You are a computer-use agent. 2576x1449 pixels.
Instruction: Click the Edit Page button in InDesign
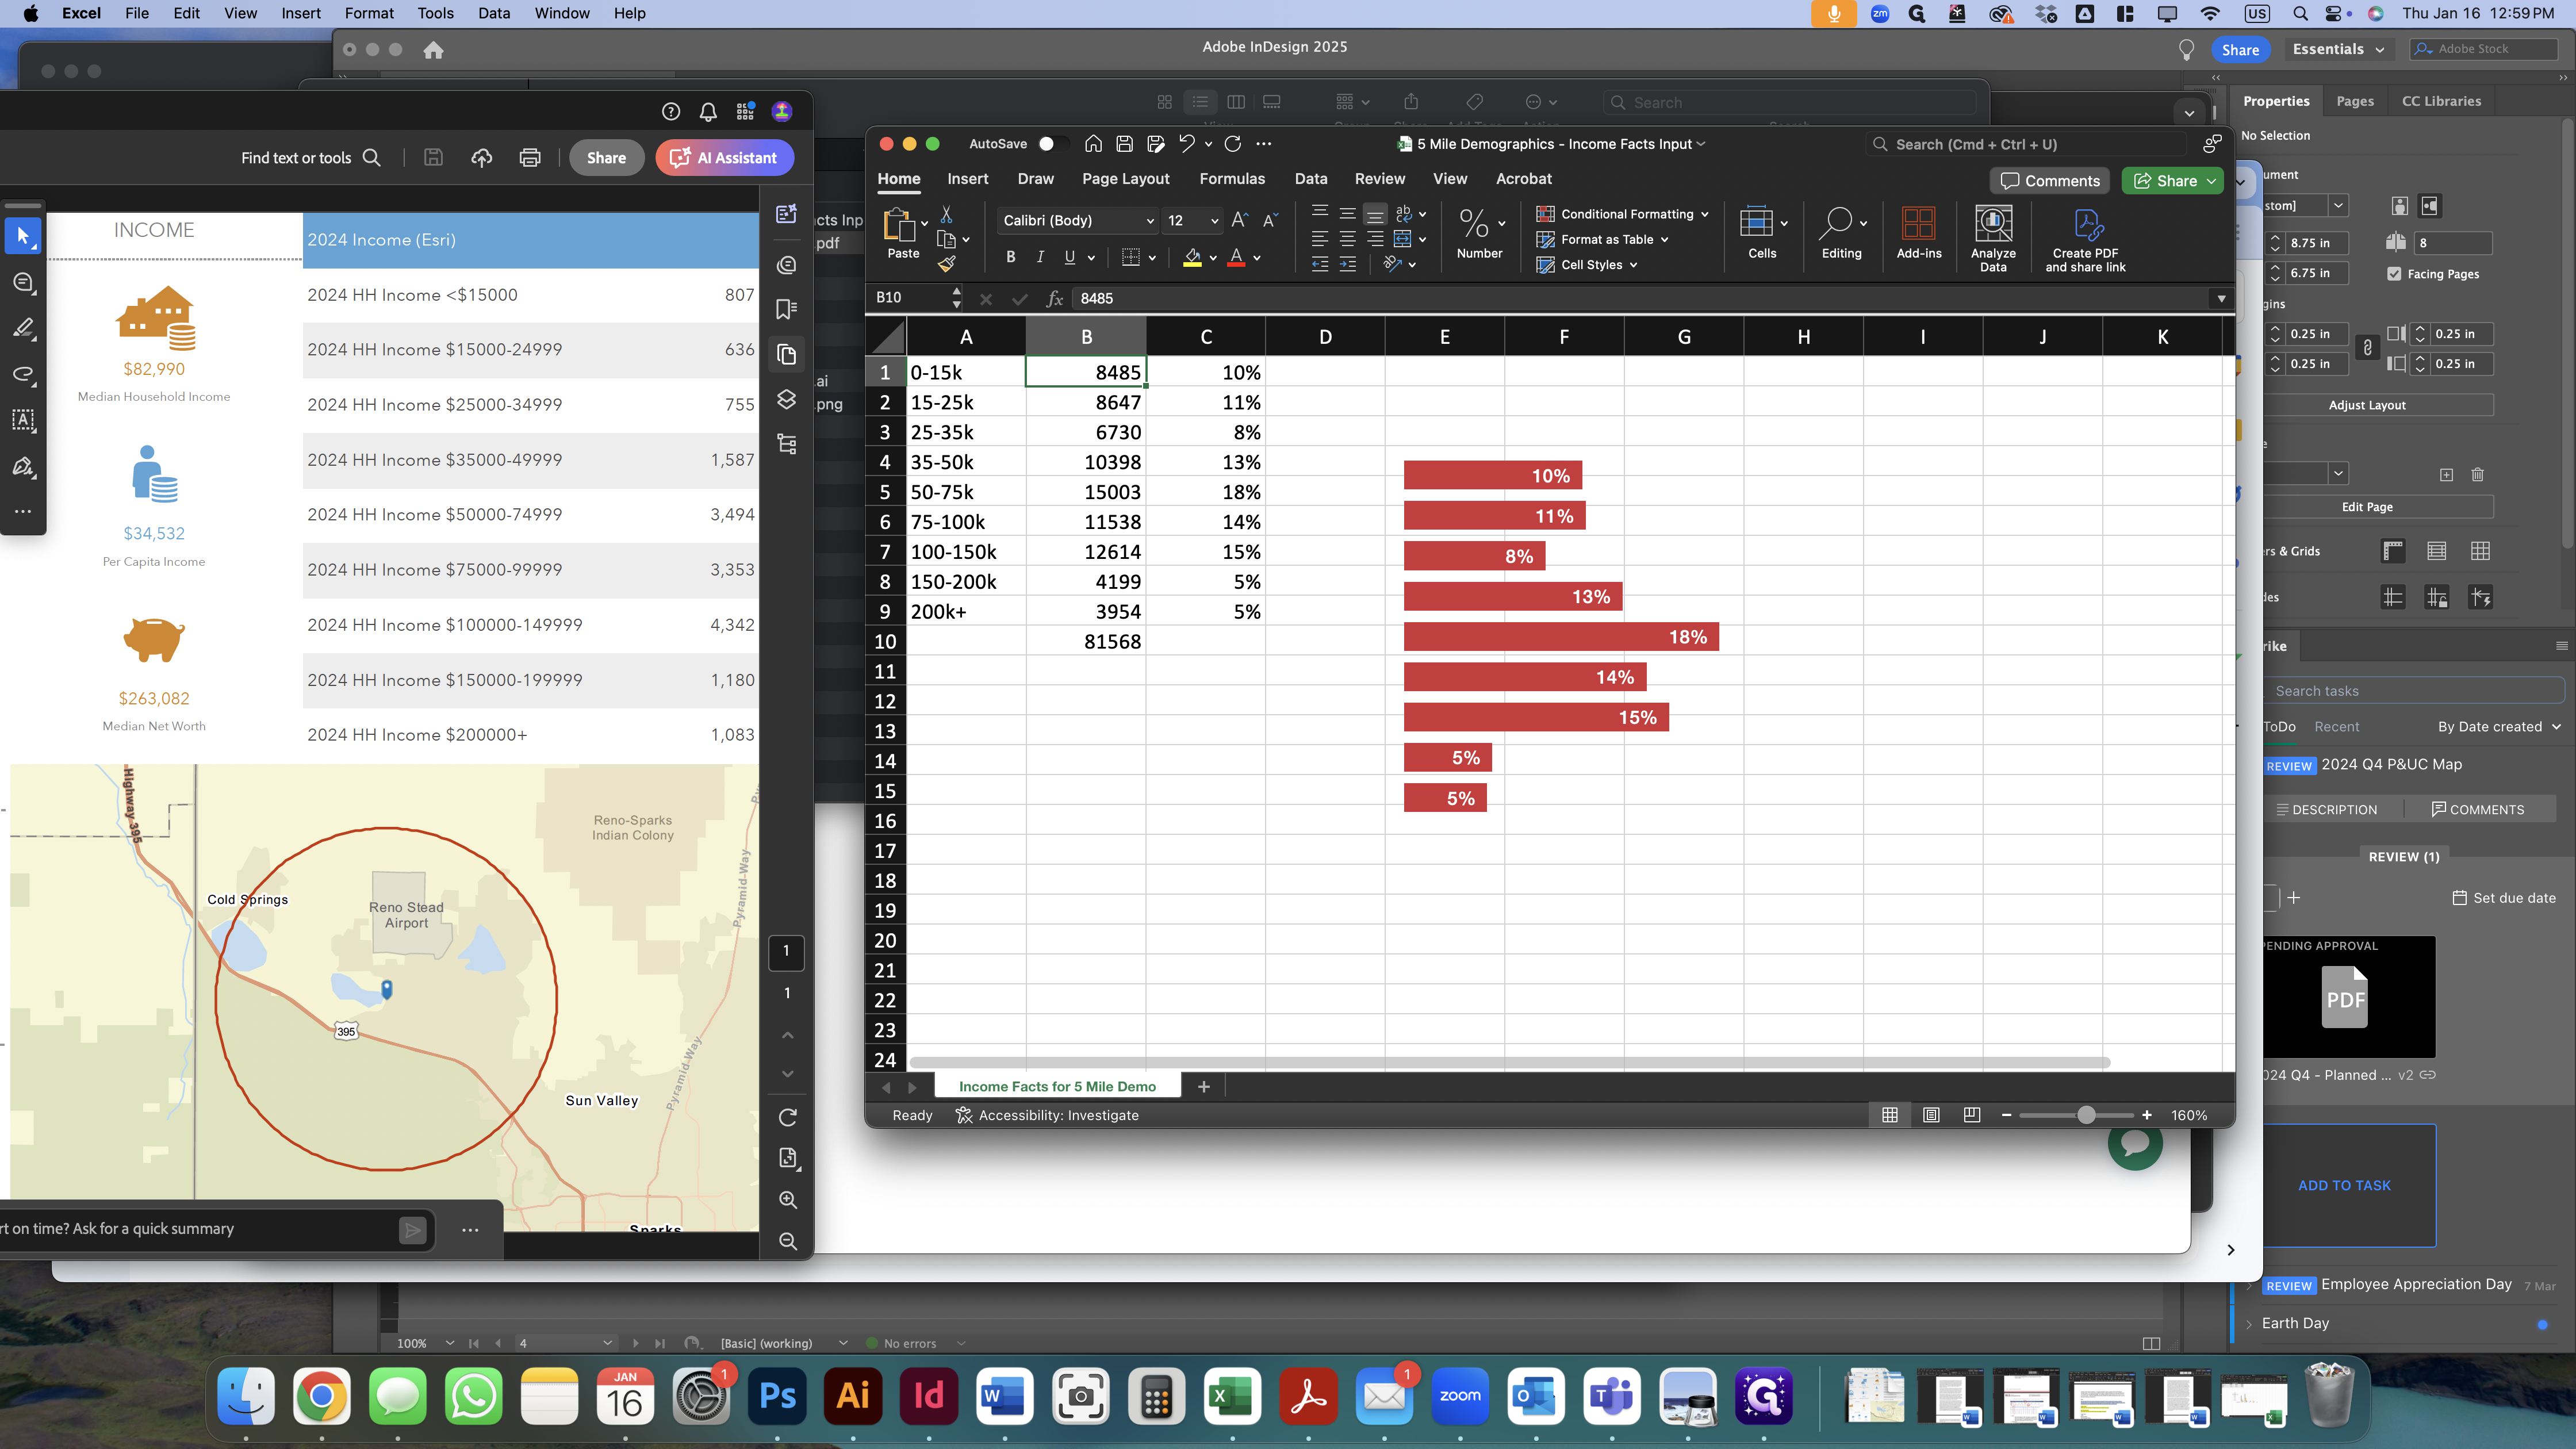[2367, 507]
